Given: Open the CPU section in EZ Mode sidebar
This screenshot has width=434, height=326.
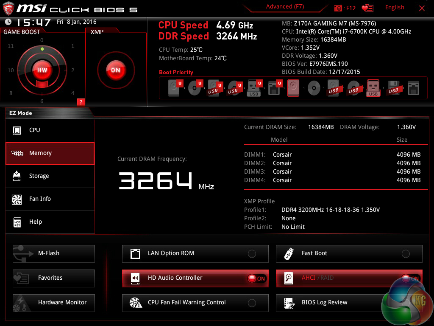Looking at the screenshot, I should coord(50,130).
